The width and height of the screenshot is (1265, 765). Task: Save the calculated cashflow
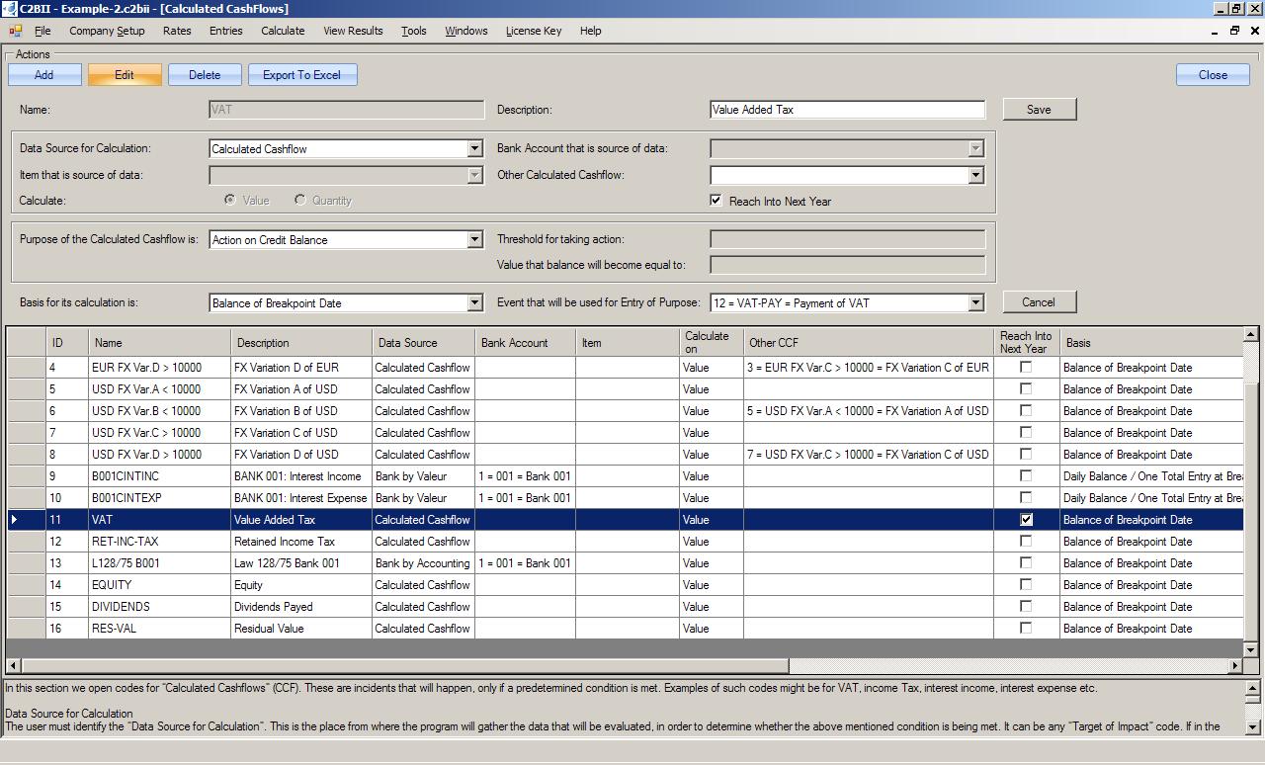click(x=1039, y=110)
